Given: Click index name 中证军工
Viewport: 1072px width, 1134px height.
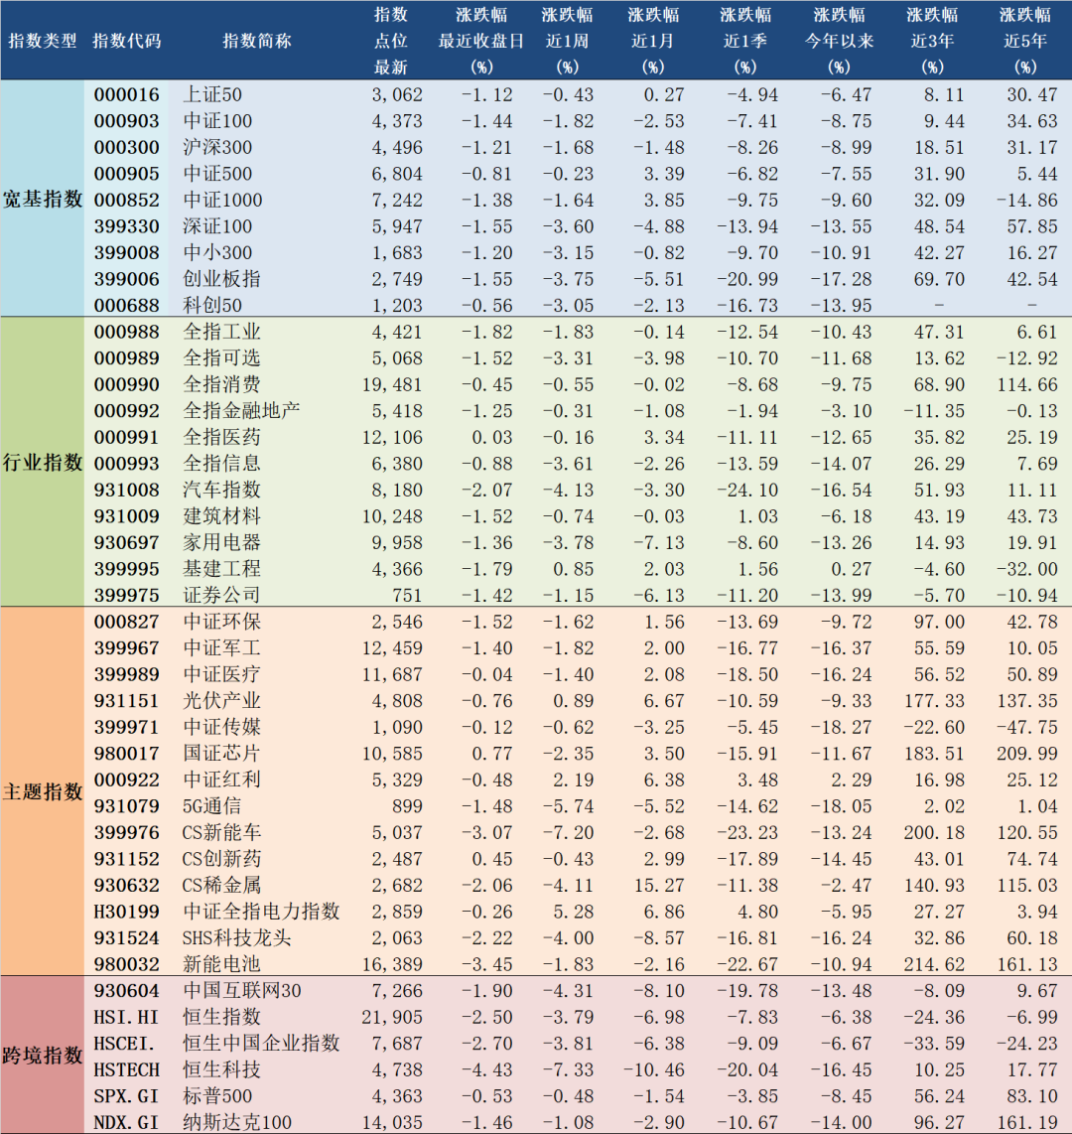Looking at the screenshot, I should pos(222,648).
